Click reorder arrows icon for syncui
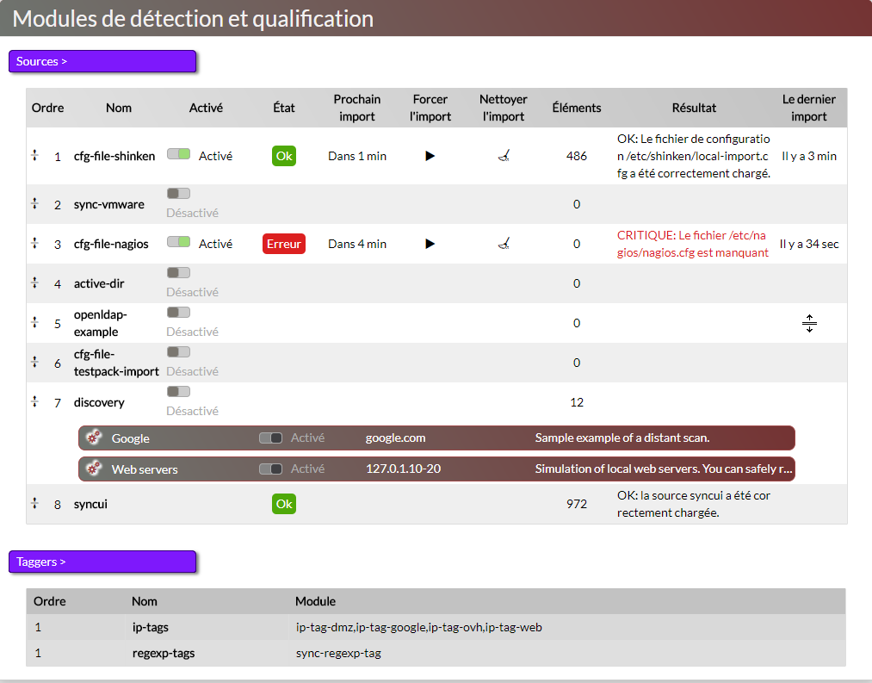 (35, 504)
